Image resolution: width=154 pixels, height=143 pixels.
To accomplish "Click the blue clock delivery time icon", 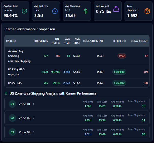I will pos(55,11).
